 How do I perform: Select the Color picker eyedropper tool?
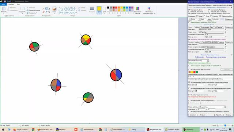coord(46,12)
